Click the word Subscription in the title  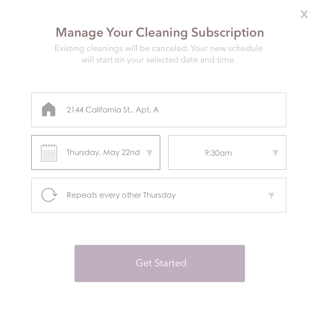pos(228,32)
